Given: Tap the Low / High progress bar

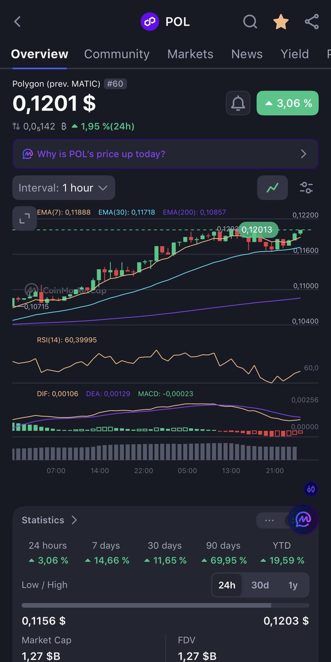Looking at the screenshot, I should tap(165, 605).
